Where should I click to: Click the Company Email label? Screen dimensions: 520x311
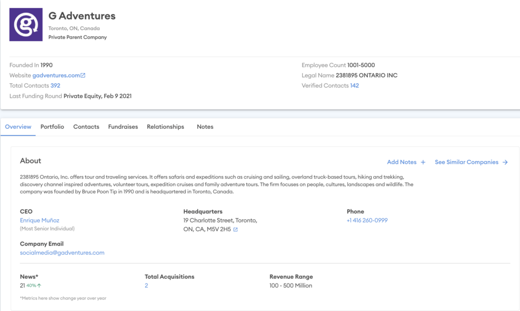point(42,244)
